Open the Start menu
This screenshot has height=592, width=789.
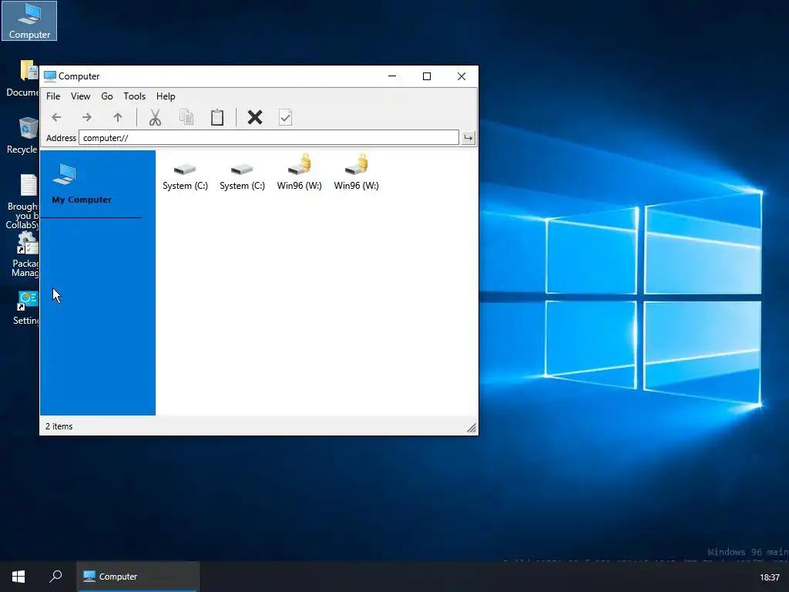click(18, 577)
